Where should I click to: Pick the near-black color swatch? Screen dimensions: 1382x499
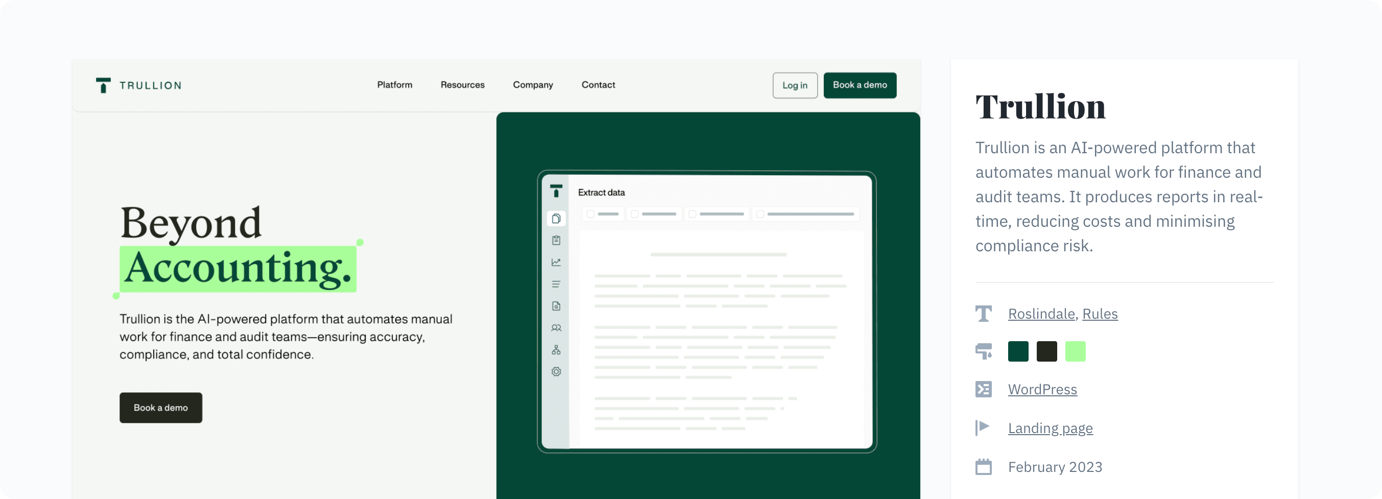pos(1046,351)
